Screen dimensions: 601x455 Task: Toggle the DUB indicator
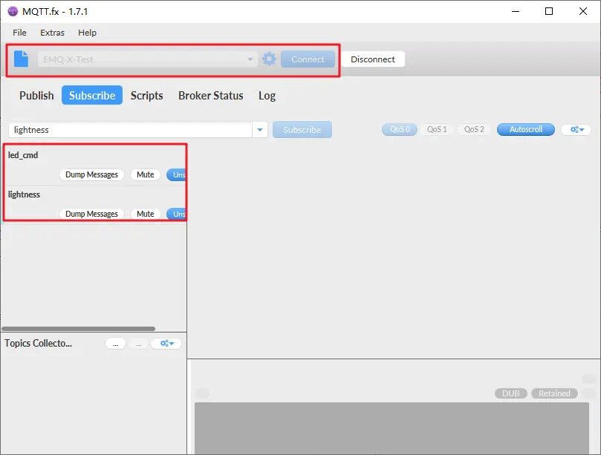(510, 393)
